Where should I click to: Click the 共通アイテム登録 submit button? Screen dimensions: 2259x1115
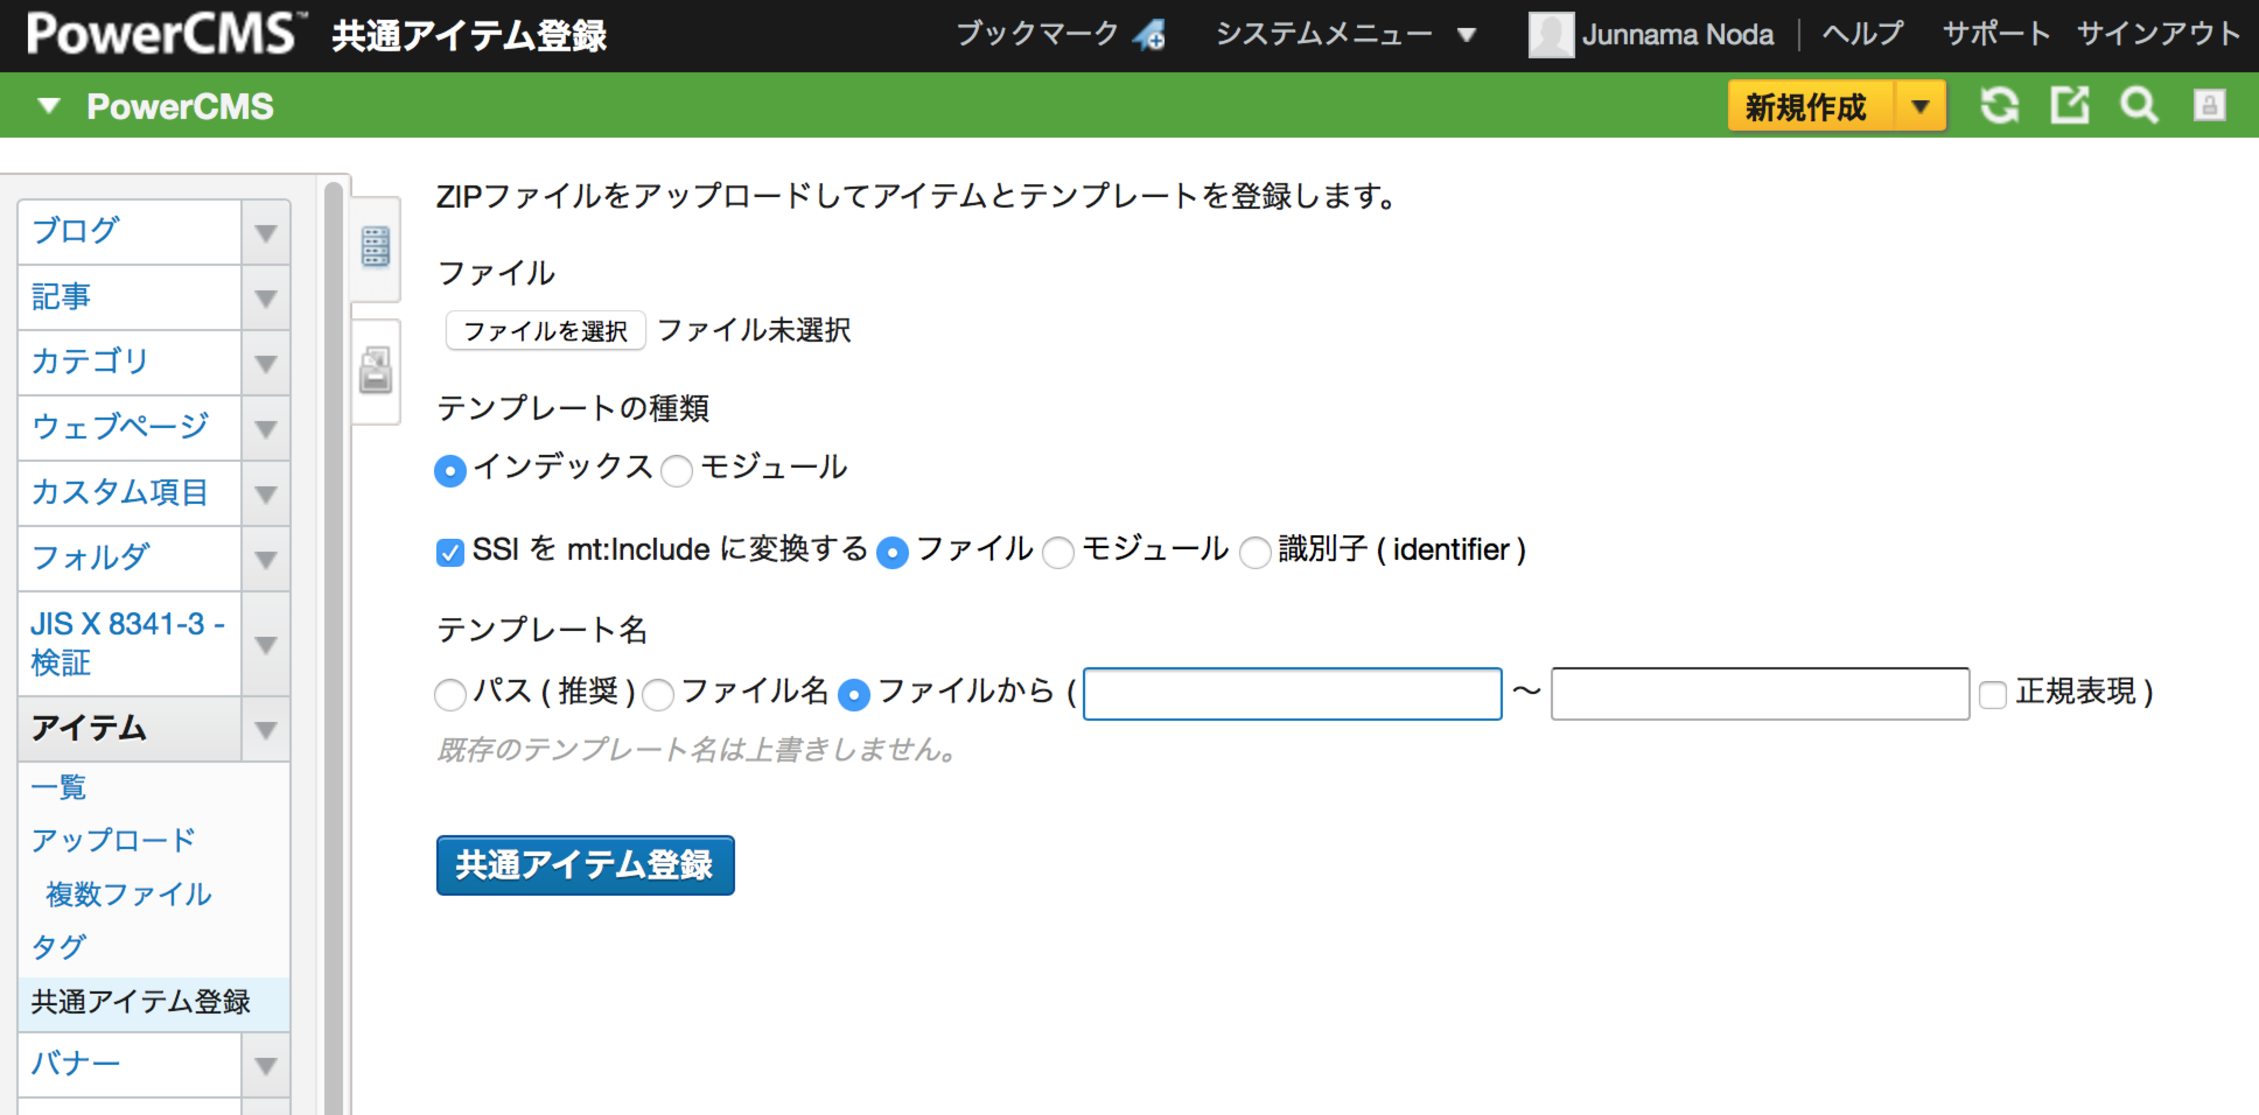click(x=585, y=864)
